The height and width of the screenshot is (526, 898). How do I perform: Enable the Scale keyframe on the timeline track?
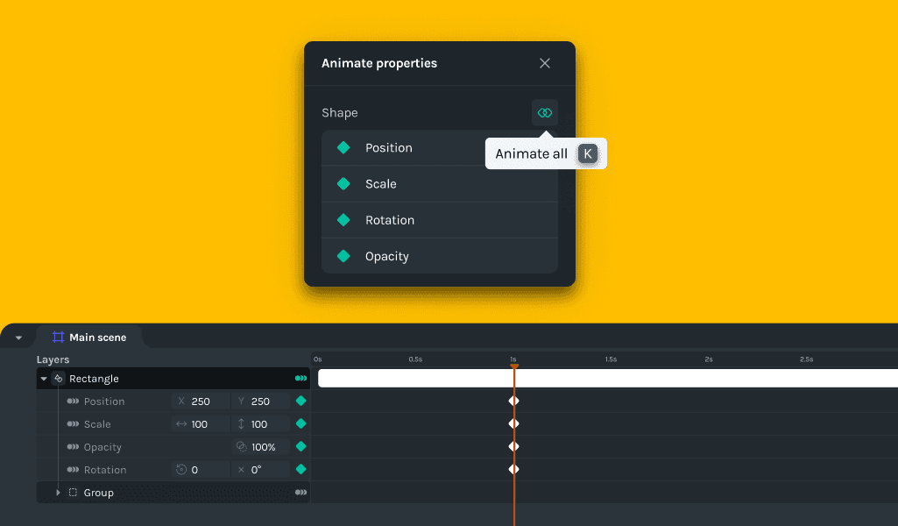coord(514,423)
